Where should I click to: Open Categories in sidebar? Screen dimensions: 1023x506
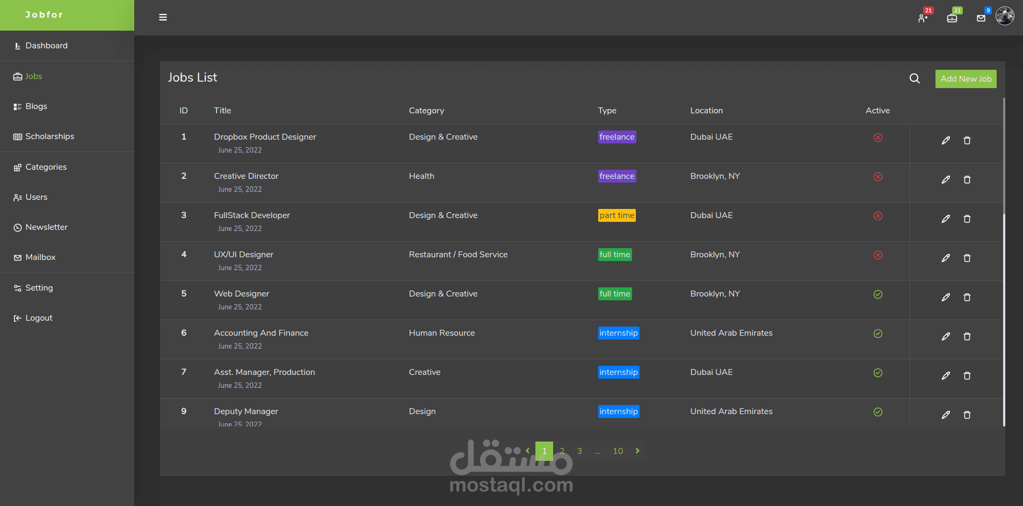[67, 167]
